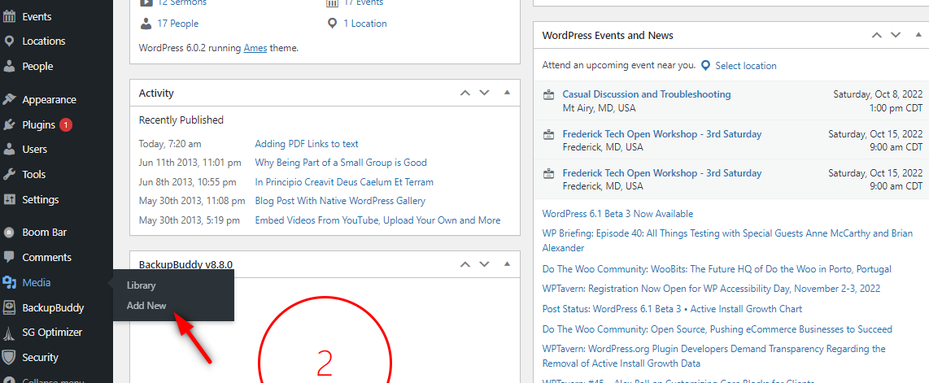
Task: Click the Boom Bar icon
Action: click(x=9, y=233)
